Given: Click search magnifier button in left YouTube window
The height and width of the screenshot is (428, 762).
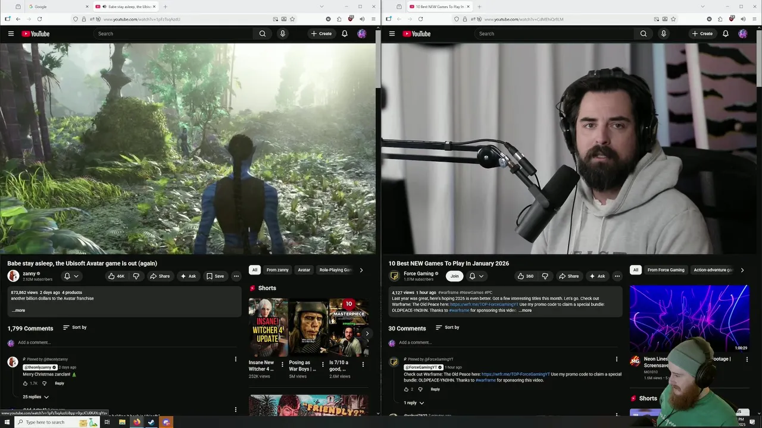Looking at the screenshot, I should (263, 34).
